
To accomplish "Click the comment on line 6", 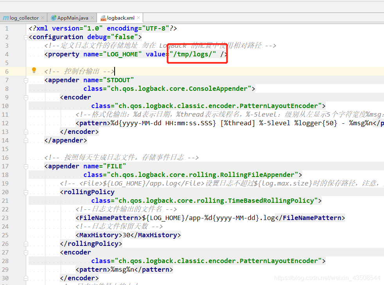I will tap(79, 71).
